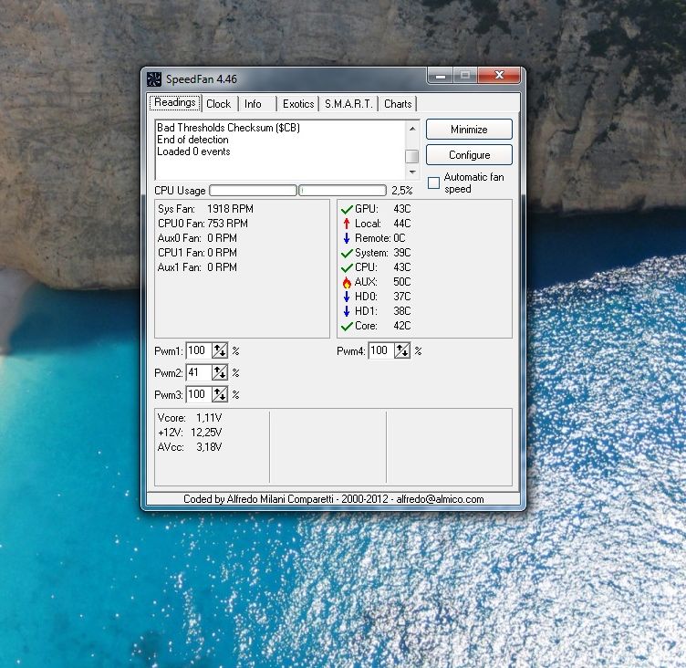Screen dimensions: 686x668
Task: Switch to the Clock tab
Action: 219,104
